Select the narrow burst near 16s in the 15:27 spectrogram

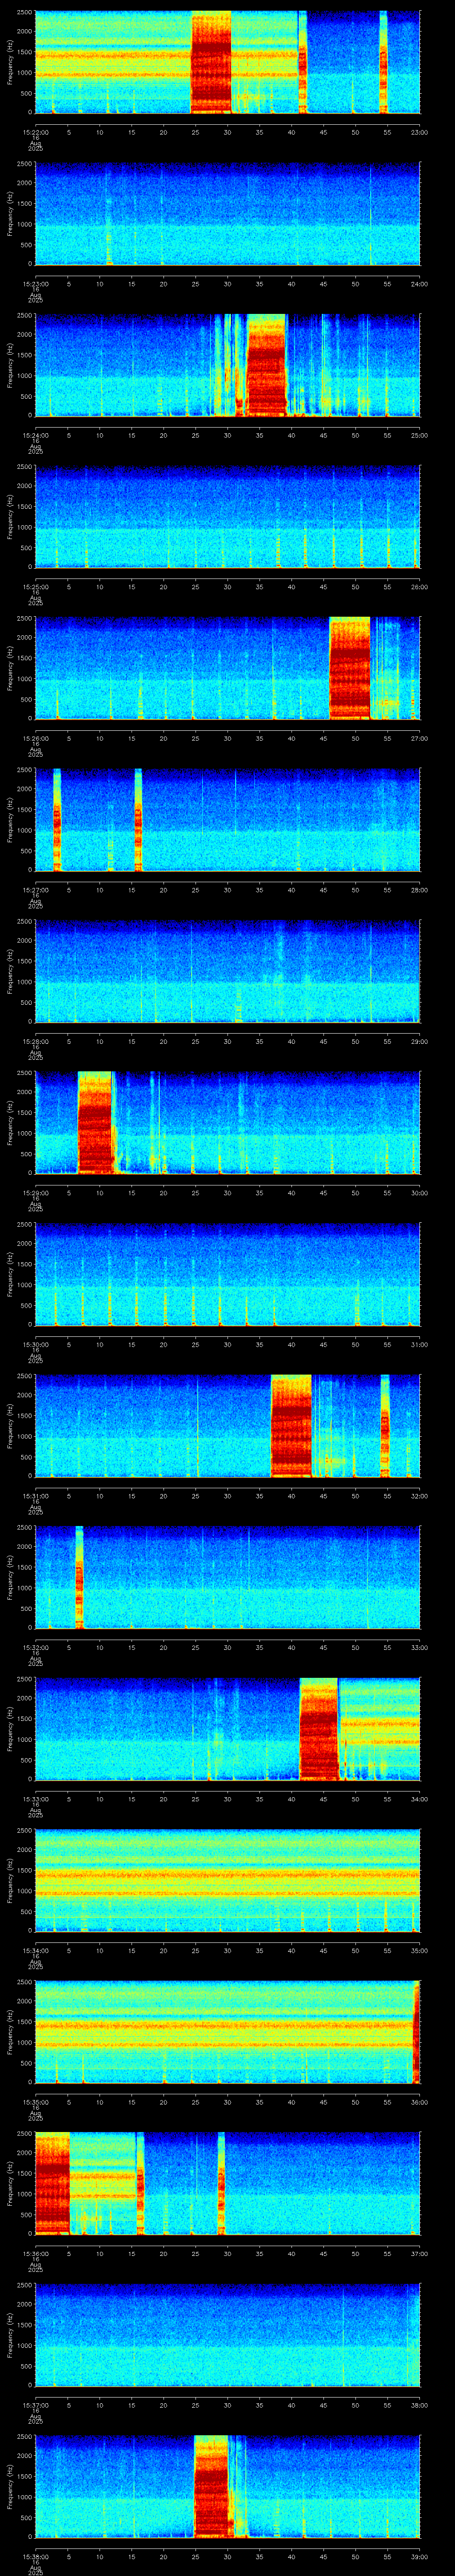tap(138, 820)
